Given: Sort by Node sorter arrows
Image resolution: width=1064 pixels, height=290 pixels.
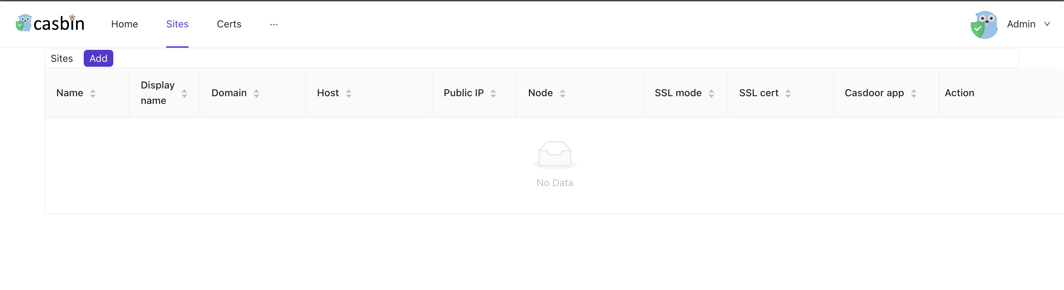Looking at the screenshot, I should point(563,93).
